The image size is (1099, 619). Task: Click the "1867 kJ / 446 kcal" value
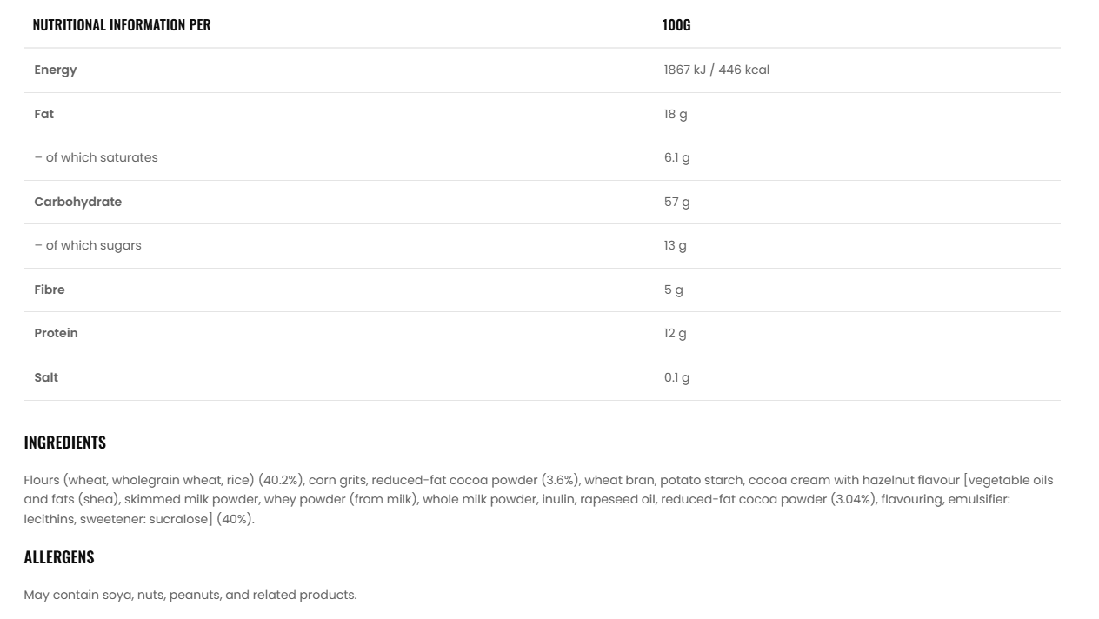point(716,70)
